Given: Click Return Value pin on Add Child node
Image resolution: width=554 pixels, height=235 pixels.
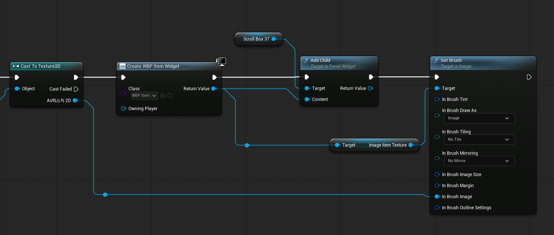Looking at the screenshot, I should coord(370,88).
